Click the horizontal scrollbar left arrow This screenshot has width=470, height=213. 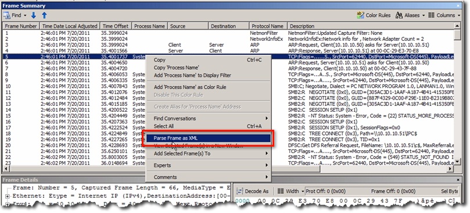(x=6, y=169)
